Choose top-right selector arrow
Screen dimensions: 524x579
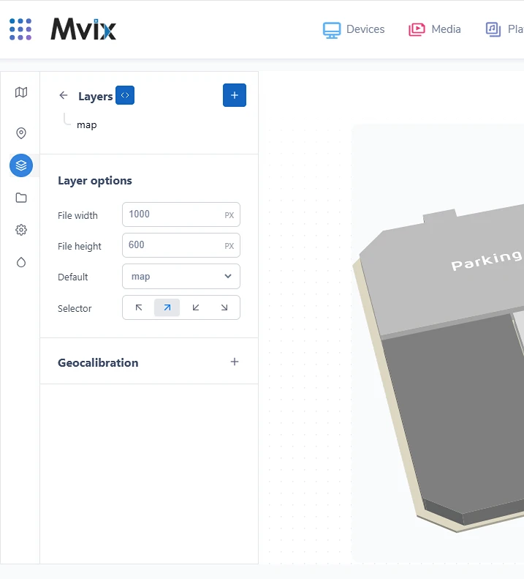[167, 307]
